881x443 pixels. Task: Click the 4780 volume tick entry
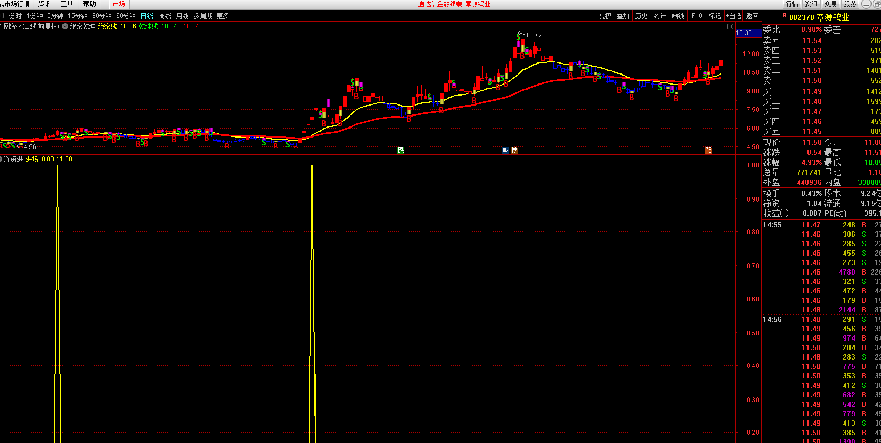tap(847, 272)
